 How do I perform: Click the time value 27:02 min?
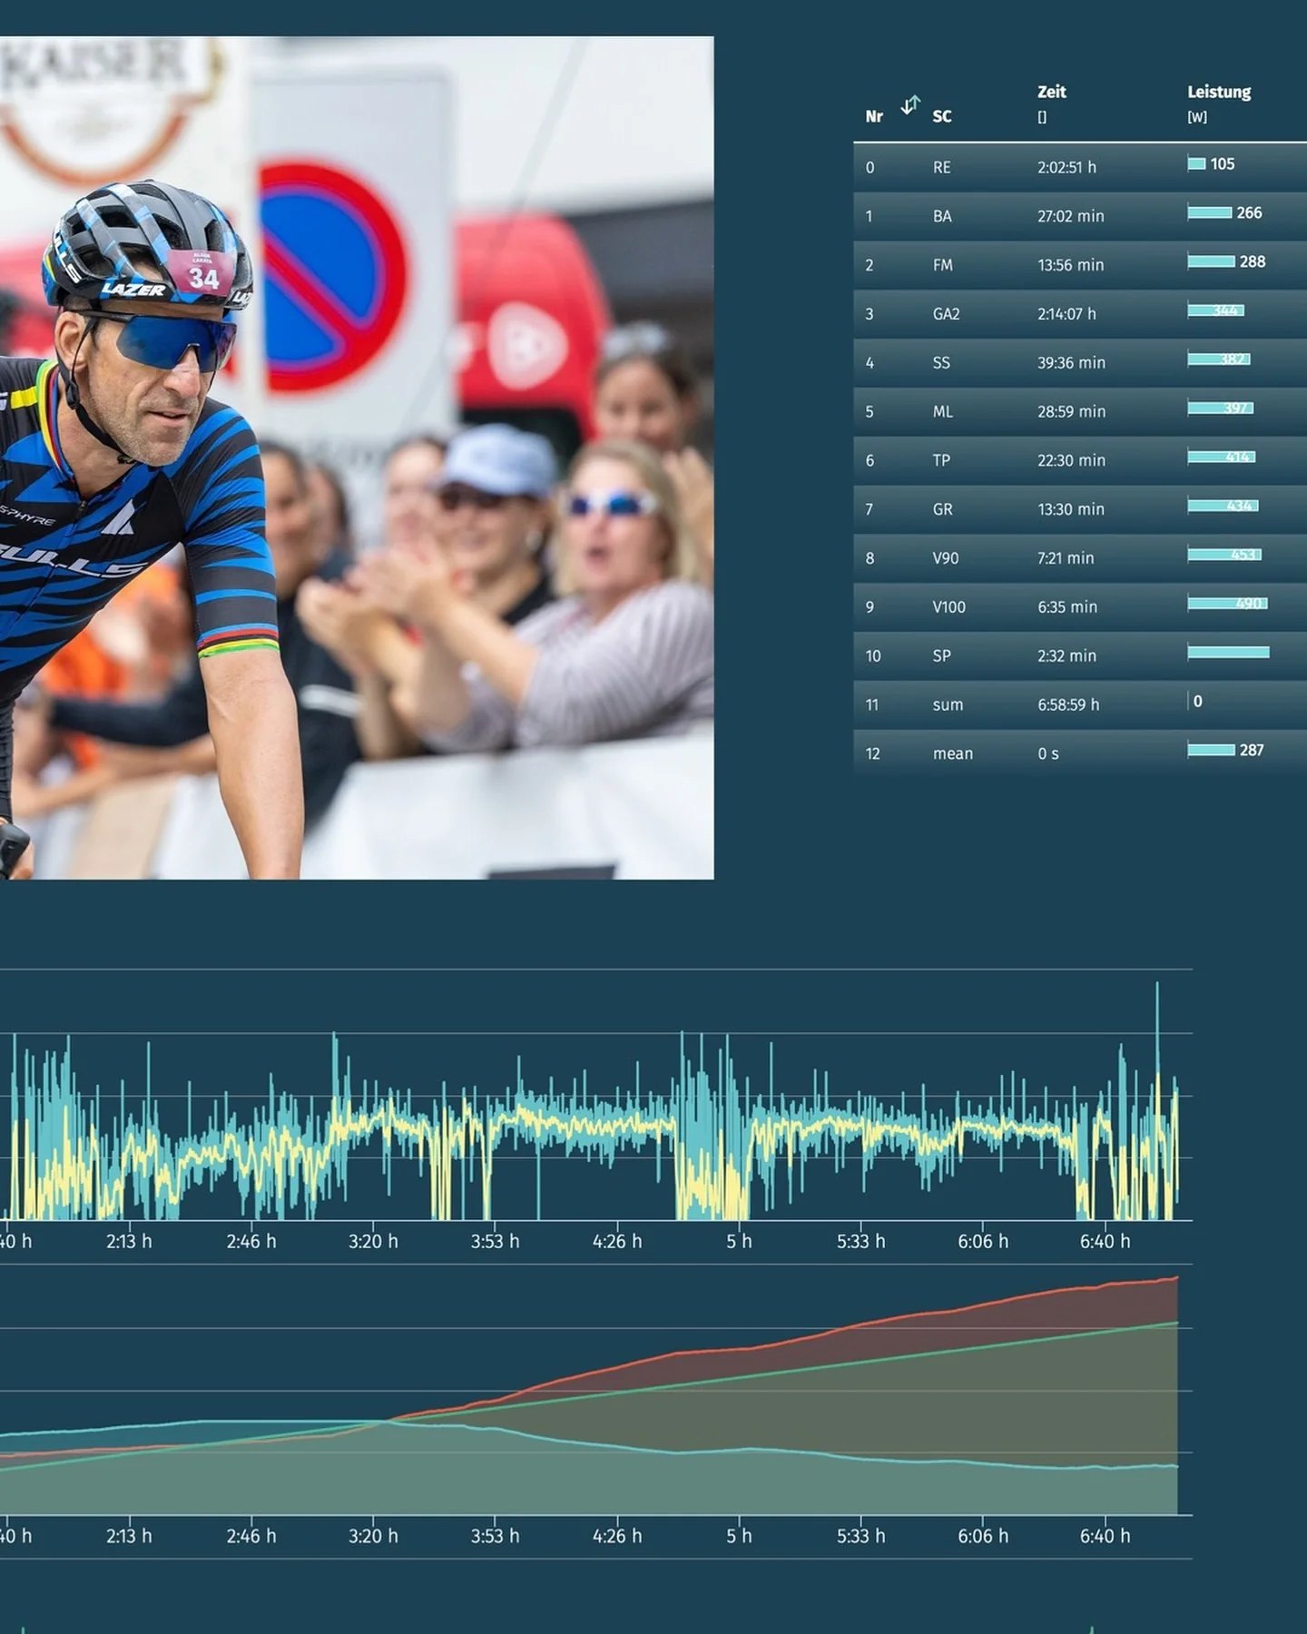click(x=1071, y=217)
